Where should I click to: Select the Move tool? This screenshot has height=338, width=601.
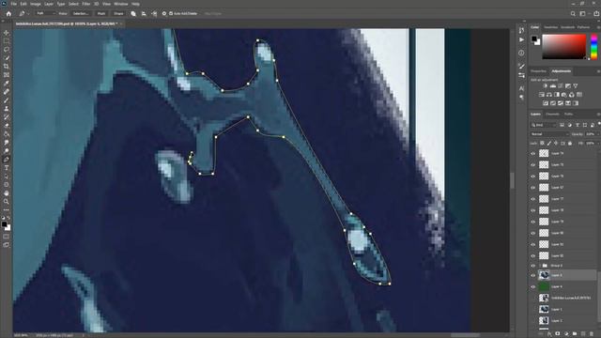(7, 33)
